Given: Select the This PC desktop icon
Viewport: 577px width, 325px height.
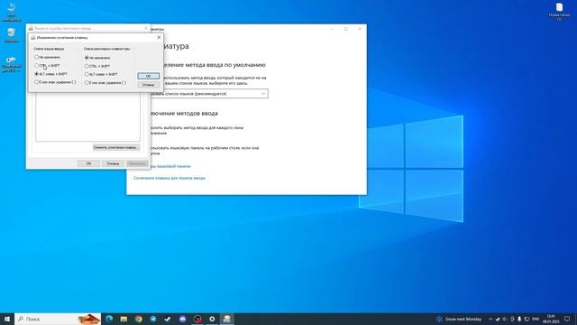Looking at the screenshot, I should tap(12, 12).
